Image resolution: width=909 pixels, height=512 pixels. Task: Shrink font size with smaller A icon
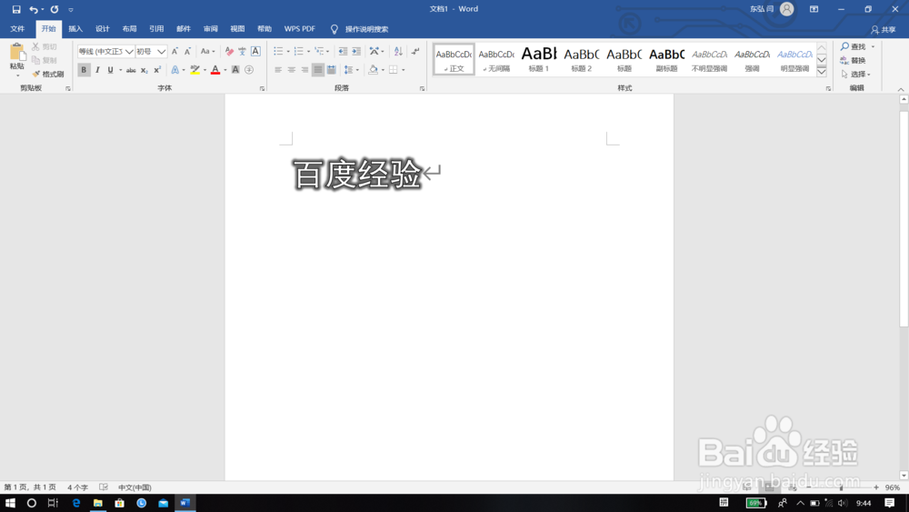(x=187, y=52)
